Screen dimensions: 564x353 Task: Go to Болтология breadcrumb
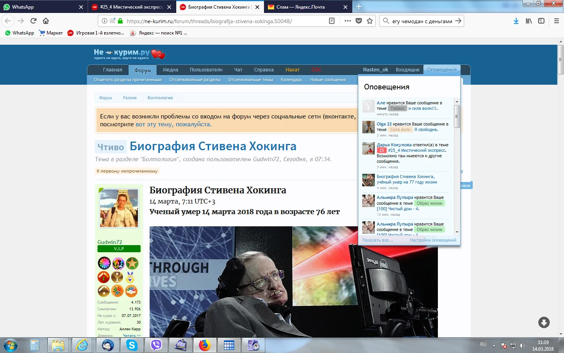160,98
